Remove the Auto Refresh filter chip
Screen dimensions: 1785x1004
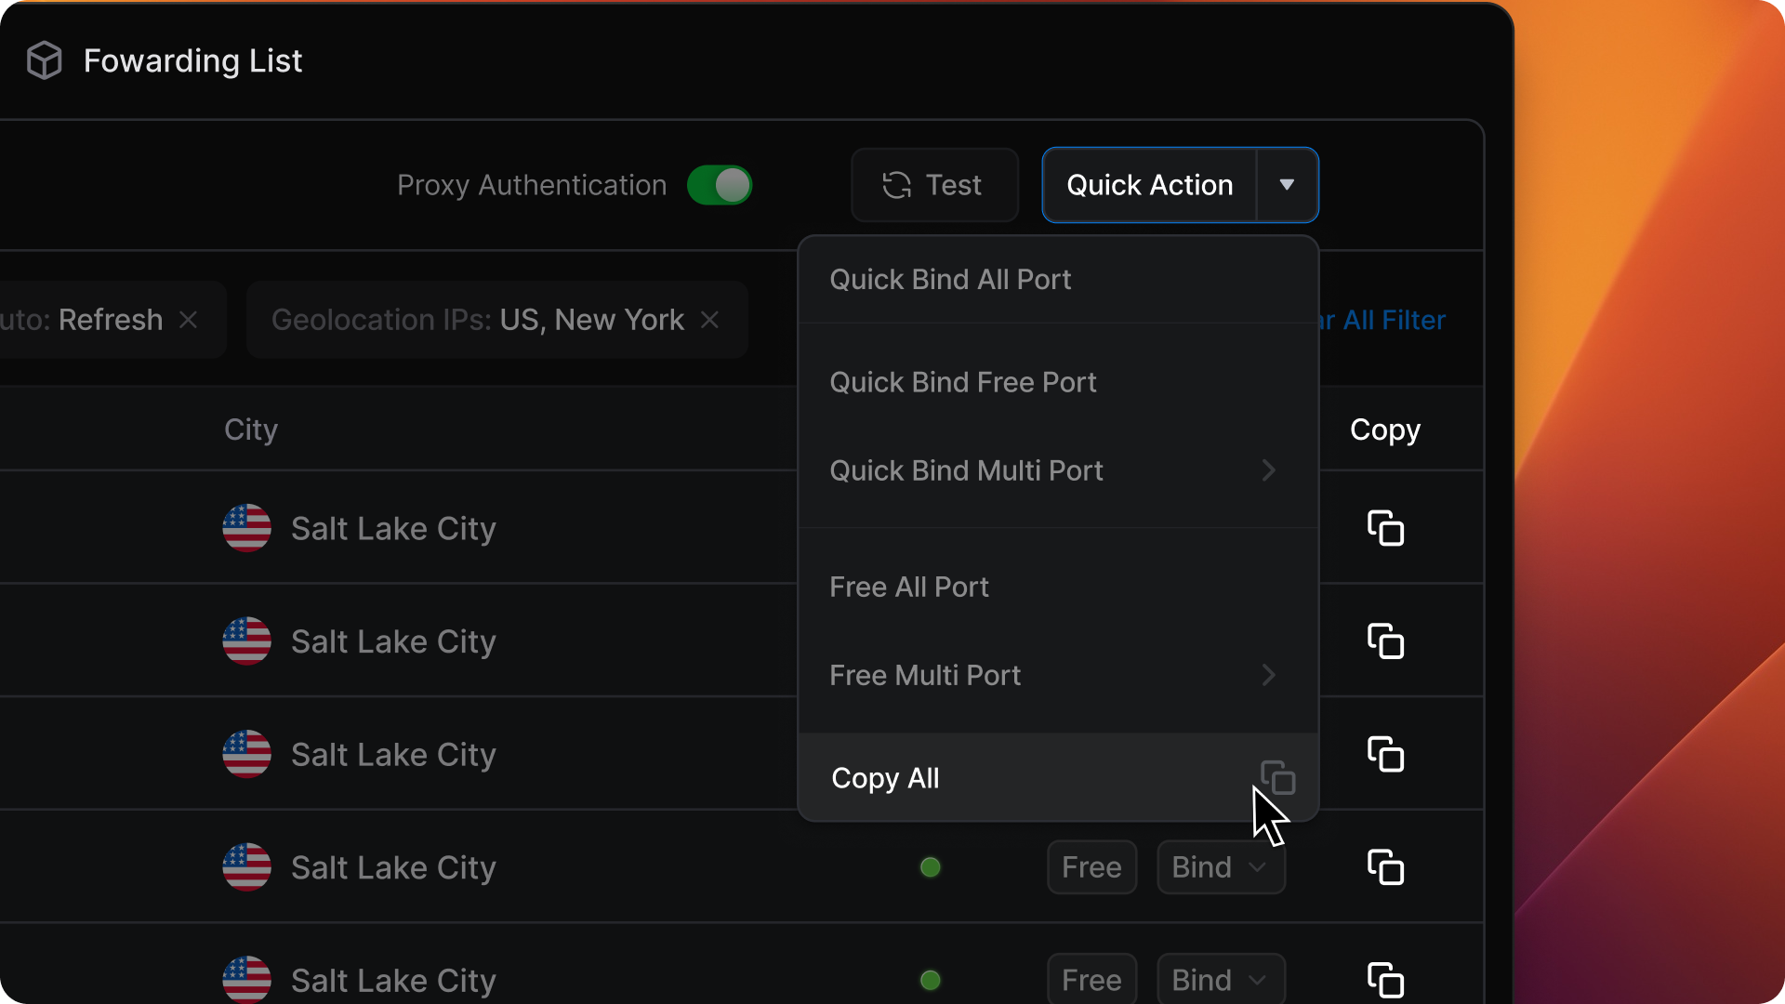click(x=189, y=320)
